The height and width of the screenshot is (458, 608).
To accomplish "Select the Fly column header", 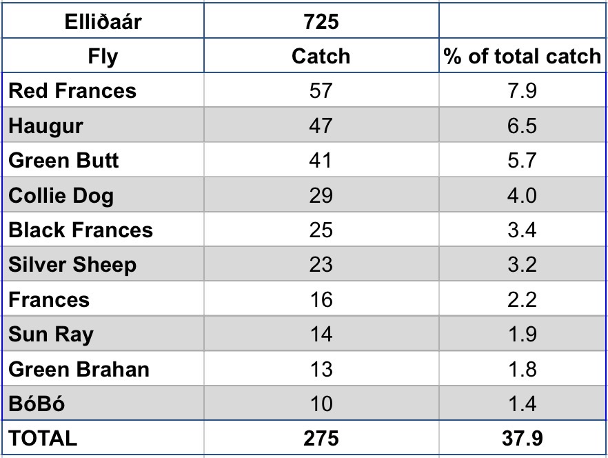I will (x=103, y=56).
